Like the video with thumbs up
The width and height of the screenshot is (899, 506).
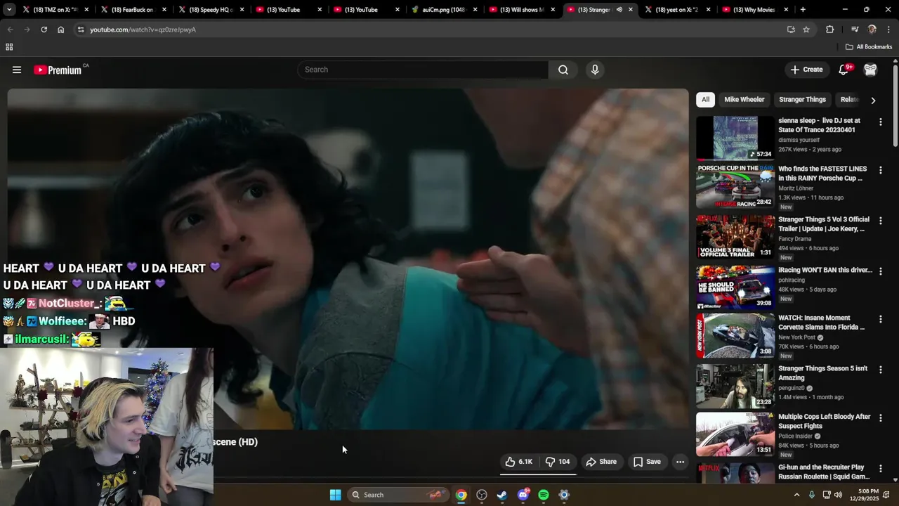pyautogui.click(x=518, y=462)
